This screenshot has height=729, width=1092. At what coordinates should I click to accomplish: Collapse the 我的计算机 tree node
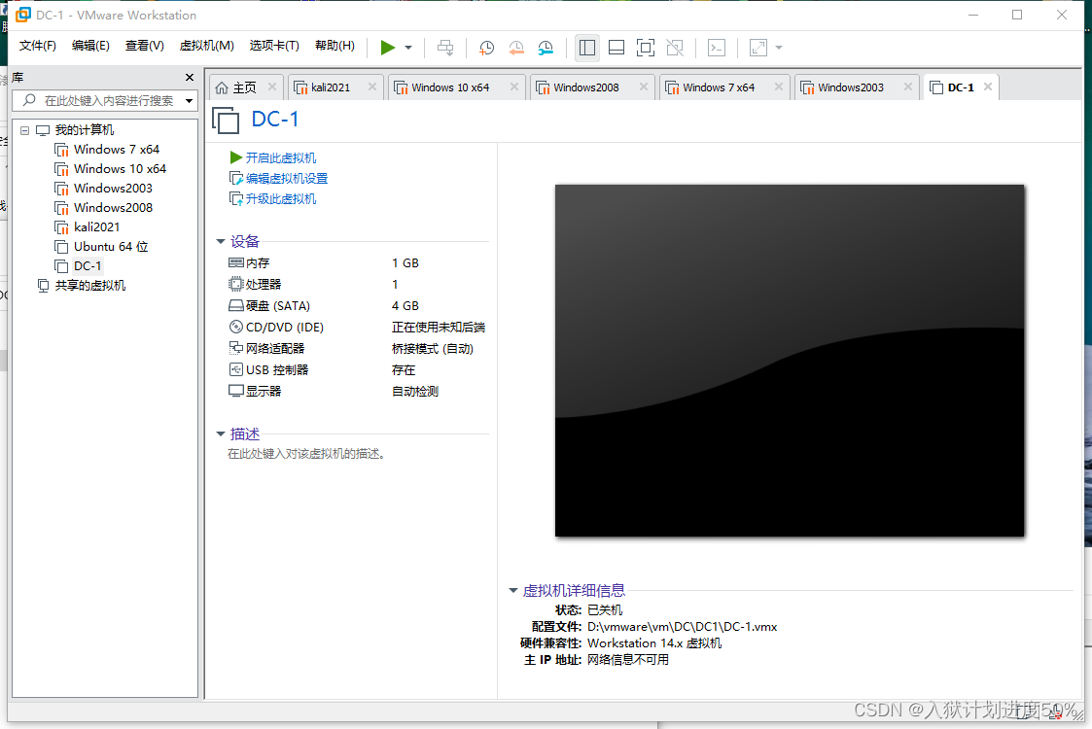pyautogui.click(x=24, y=129)
